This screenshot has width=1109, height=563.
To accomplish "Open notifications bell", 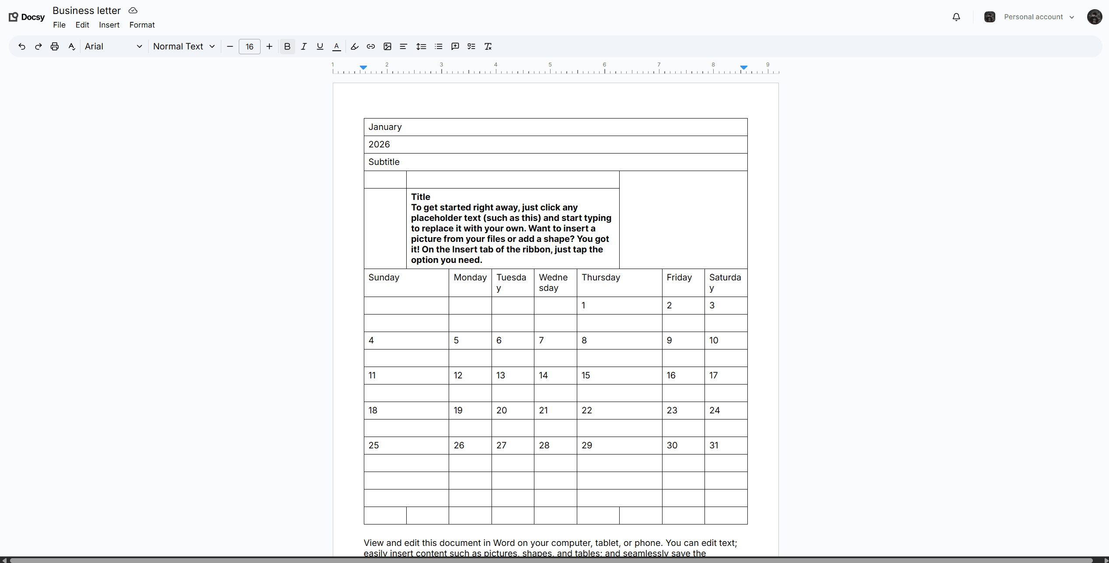I will (x=956, y=17).
